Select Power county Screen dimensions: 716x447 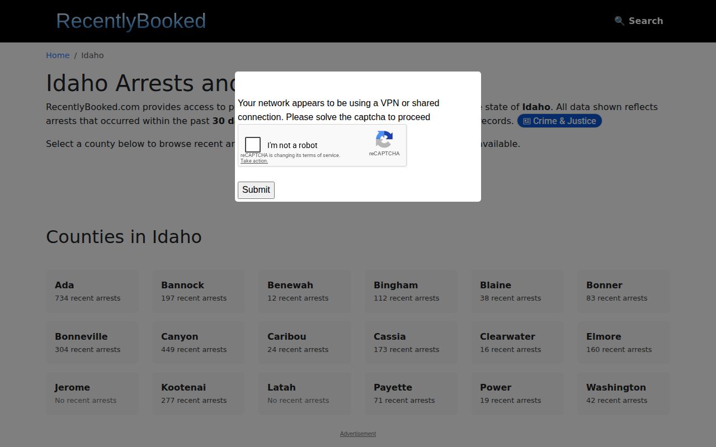point(517,393)
